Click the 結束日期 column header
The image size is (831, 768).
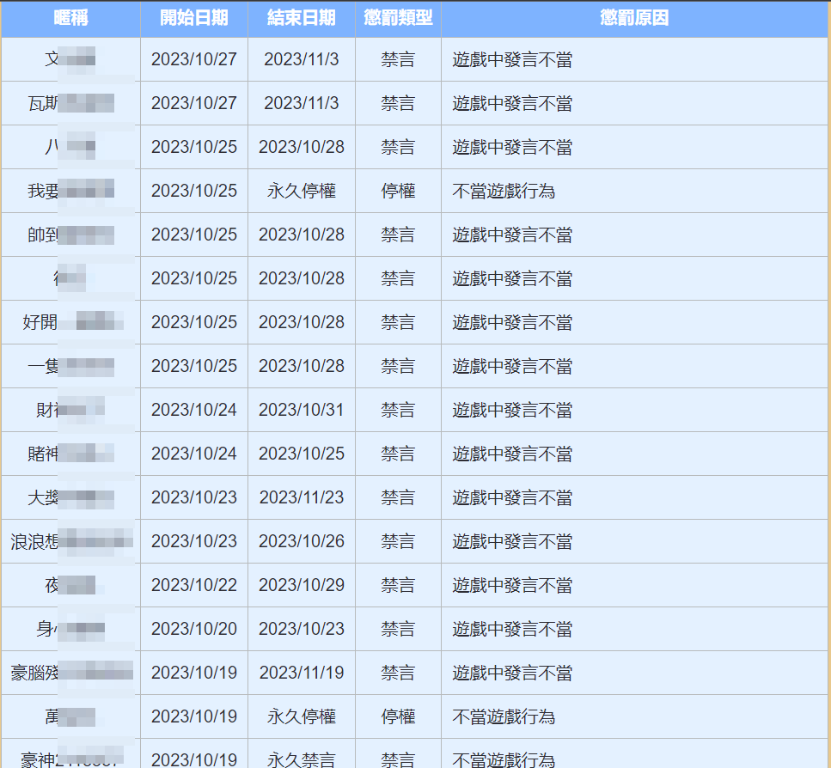tap(301, 19)
